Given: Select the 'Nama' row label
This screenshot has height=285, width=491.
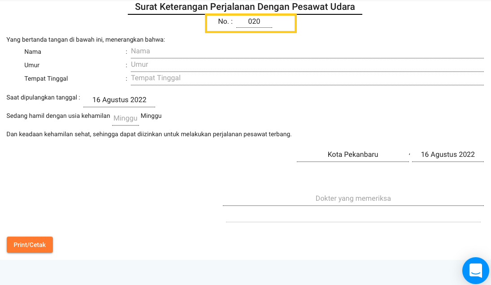Looking at the screenshot, I should click(x=33, y=52).
